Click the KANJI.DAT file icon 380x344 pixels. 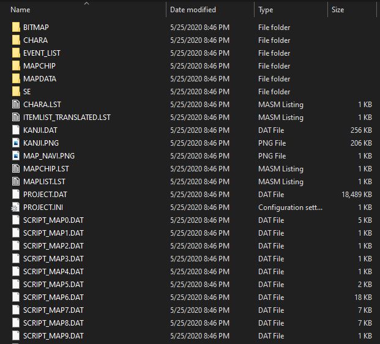[x=16, y=130]
